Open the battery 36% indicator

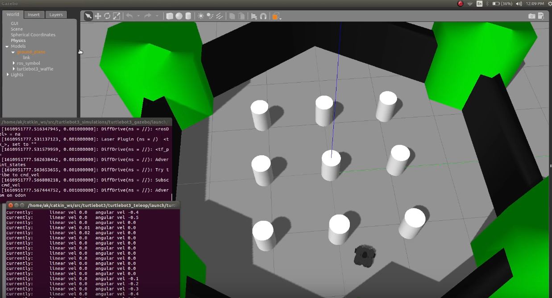pyautogui.click(x=502, y=4)
